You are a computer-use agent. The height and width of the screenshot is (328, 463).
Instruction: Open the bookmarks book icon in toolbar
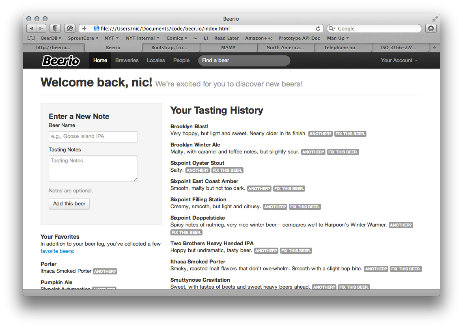55,28
